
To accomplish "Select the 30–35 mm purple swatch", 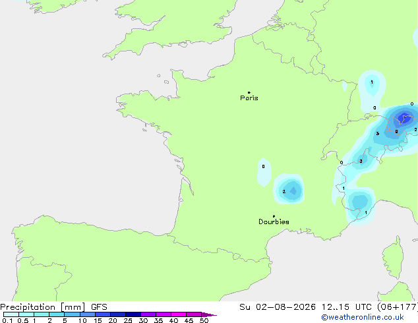I will point(148,314).
